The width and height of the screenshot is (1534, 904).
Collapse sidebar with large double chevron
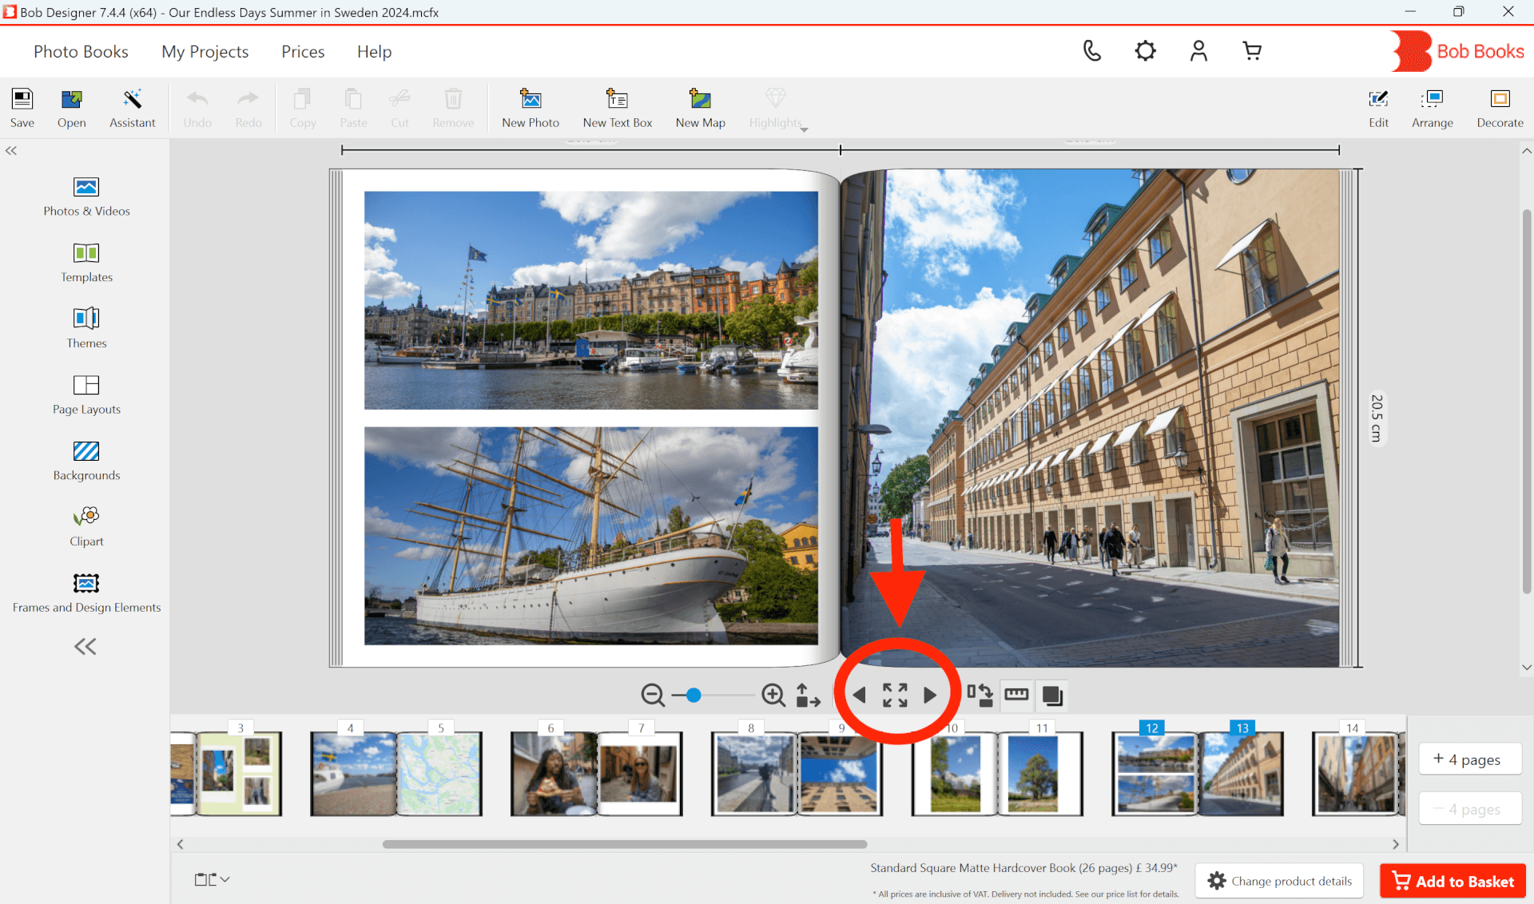click(x=85, y=646)
